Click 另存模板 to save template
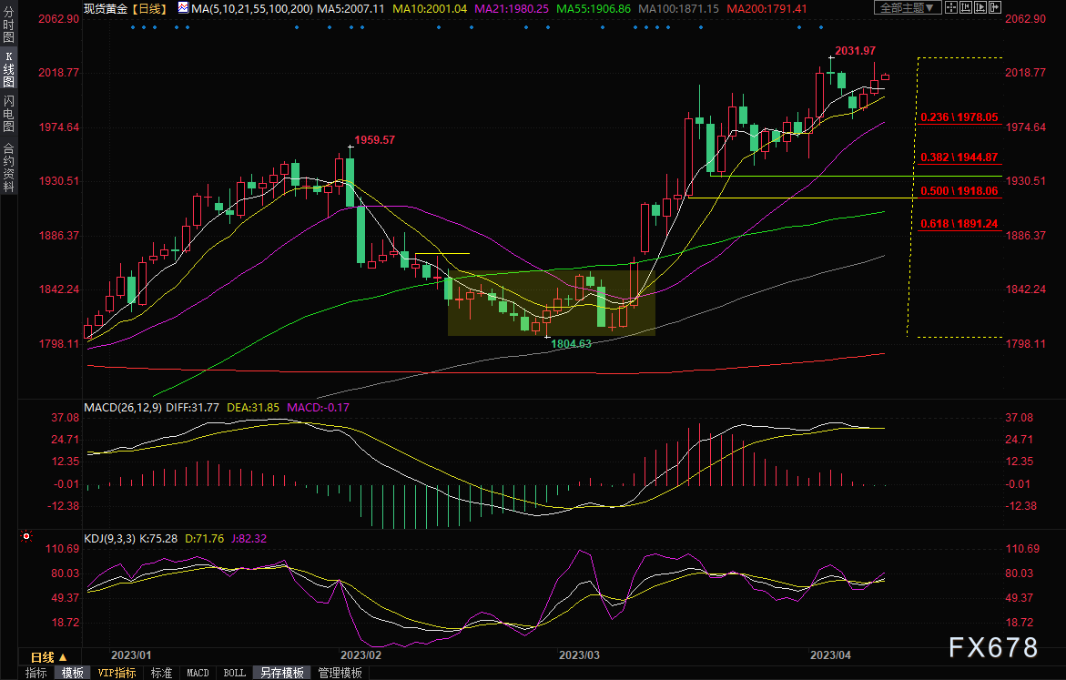1066x680 pixels. [282, 673]
